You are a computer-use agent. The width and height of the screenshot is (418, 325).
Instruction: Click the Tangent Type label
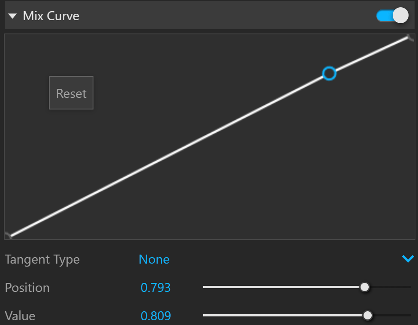point(42,260)
